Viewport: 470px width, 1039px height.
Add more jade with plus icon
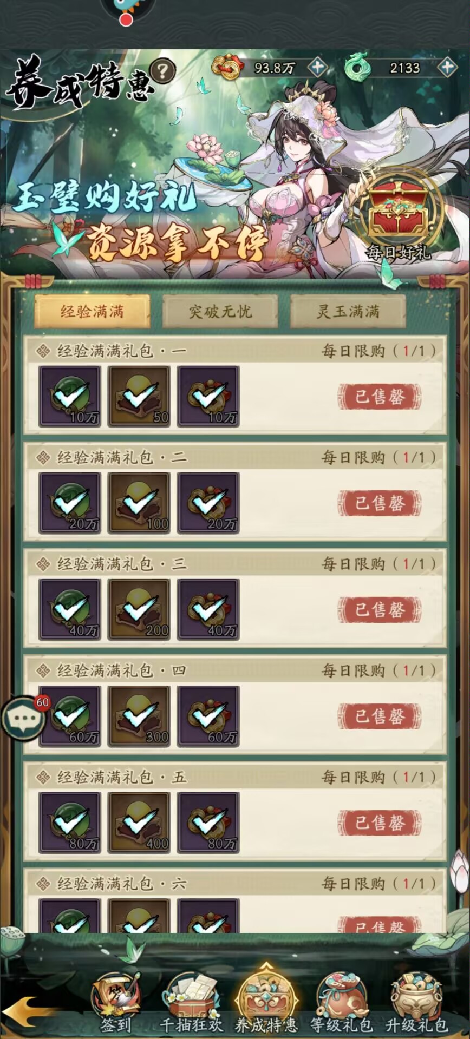[447, 68]
